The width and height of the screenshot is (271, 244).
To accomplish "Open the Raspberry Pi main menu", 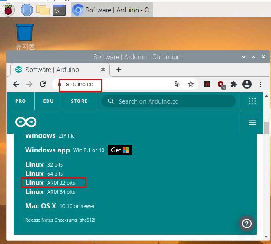I will (x=8, y=10).
